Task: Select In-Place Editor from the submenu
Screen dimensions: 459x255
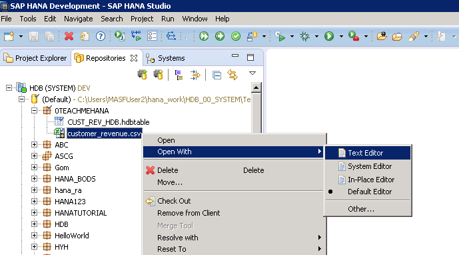Action: (367, 180)
